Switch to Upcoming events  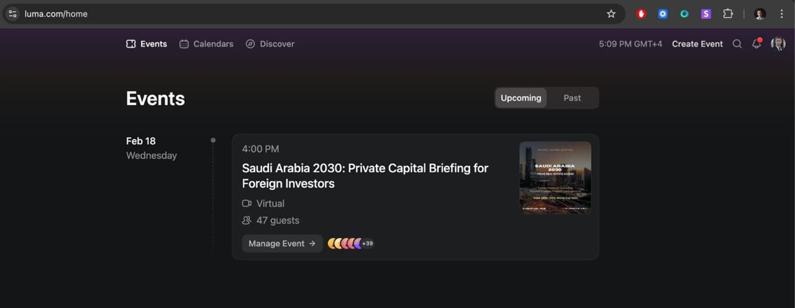coord(521,98)
